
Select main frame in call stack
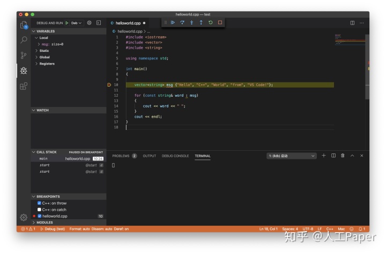point(69,159)
